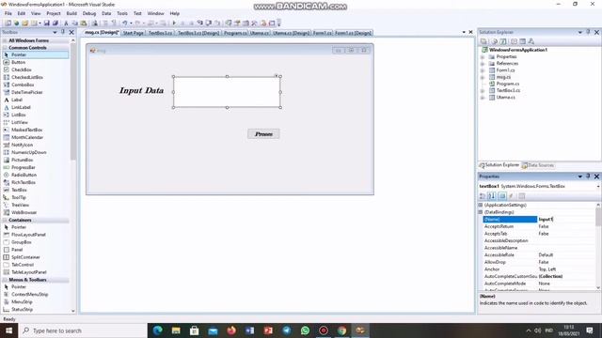The width and height of the screenshot is (602, 338).
Task: Click the Properties page icon in Properties toolbar
Action: point(522,196)
